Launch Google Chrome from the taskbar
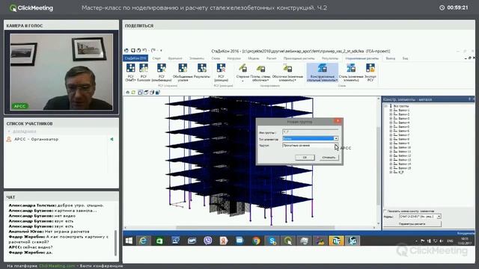 click(256, 241)
